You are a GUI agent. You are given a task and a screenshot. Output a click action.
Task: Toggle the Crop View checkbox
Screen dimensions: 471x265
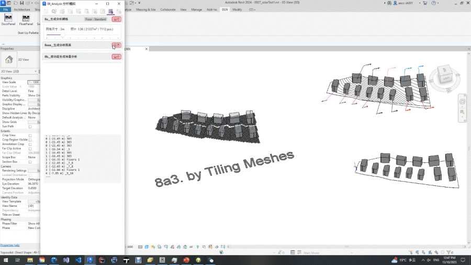30,136
